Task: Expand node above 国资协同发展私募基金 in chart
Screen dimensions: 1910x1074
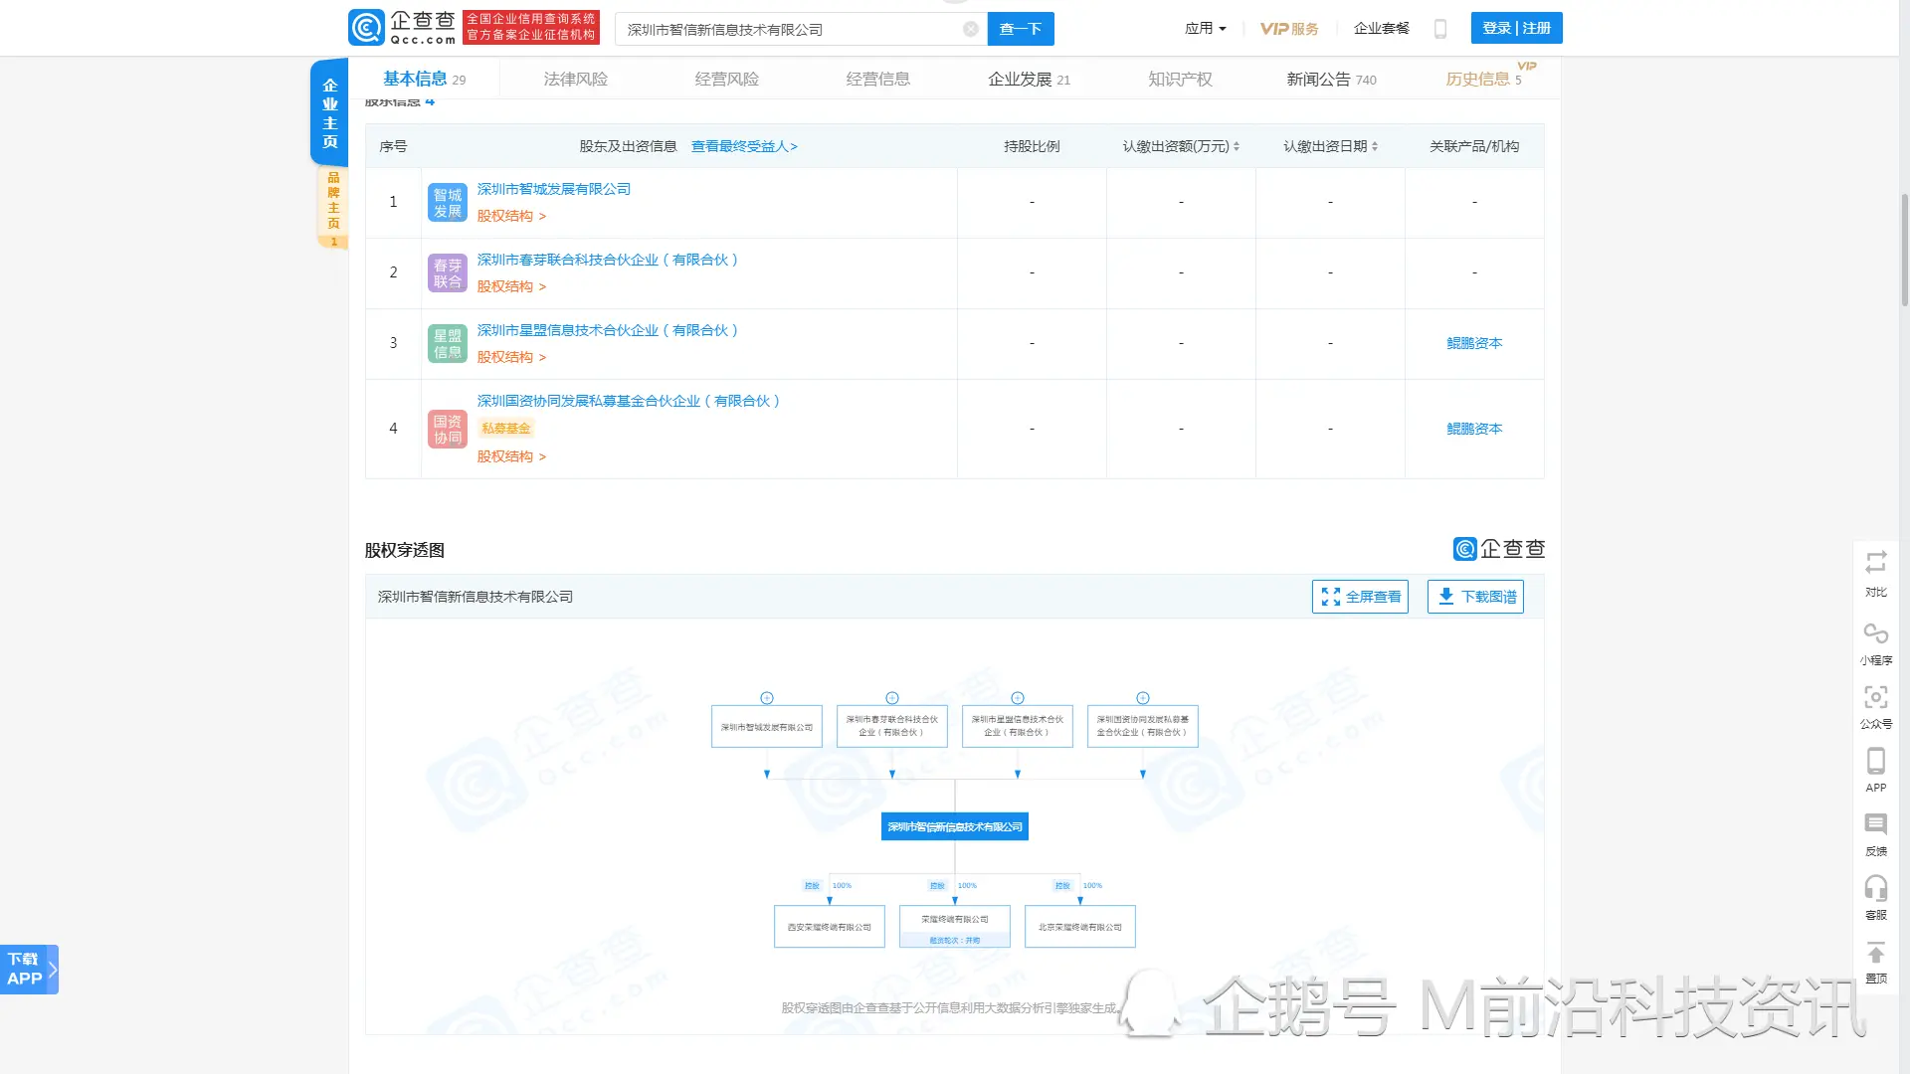Action: 1143,698
